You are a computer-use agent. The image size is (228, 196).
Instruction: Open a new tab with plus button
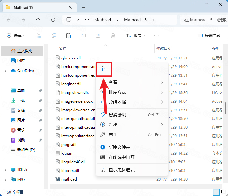(84, 7)
